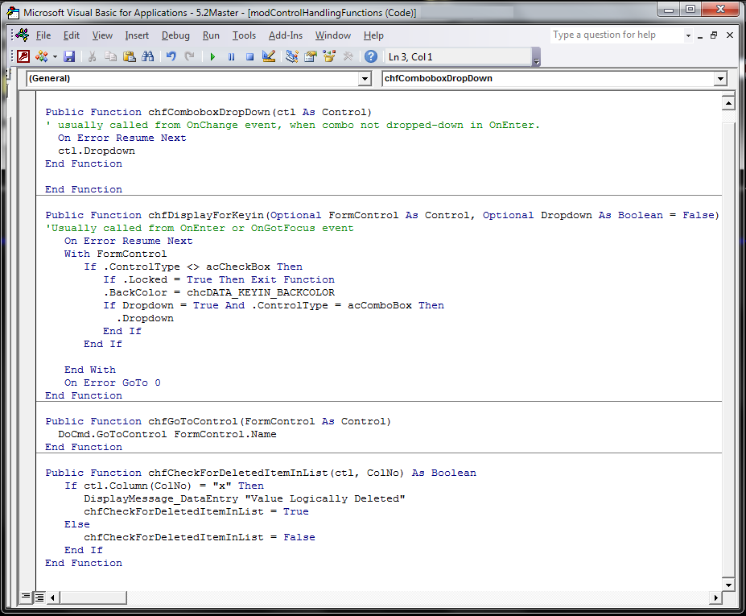Open the Run menu
746x616 pixels.
pyautogui.click(x=211, y=35)
